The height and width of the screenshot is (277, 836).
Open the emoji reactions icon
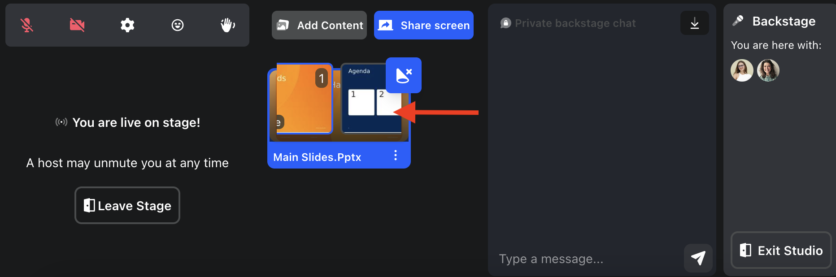click(178, 25)
